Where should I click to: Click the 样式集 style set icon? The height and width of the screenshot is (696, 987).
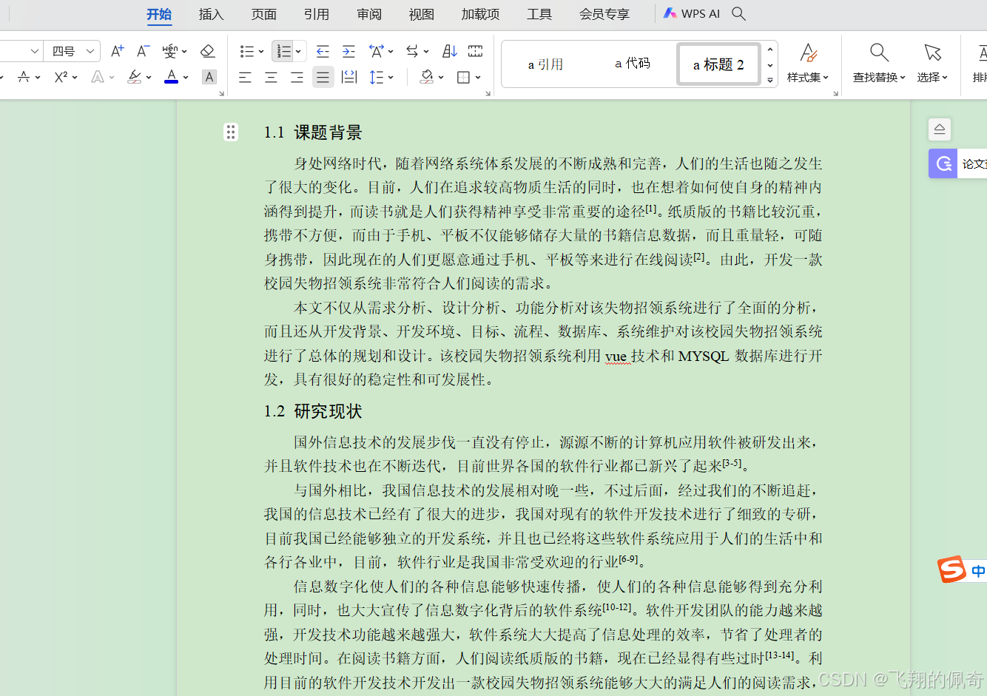click(x=808, y=59)
